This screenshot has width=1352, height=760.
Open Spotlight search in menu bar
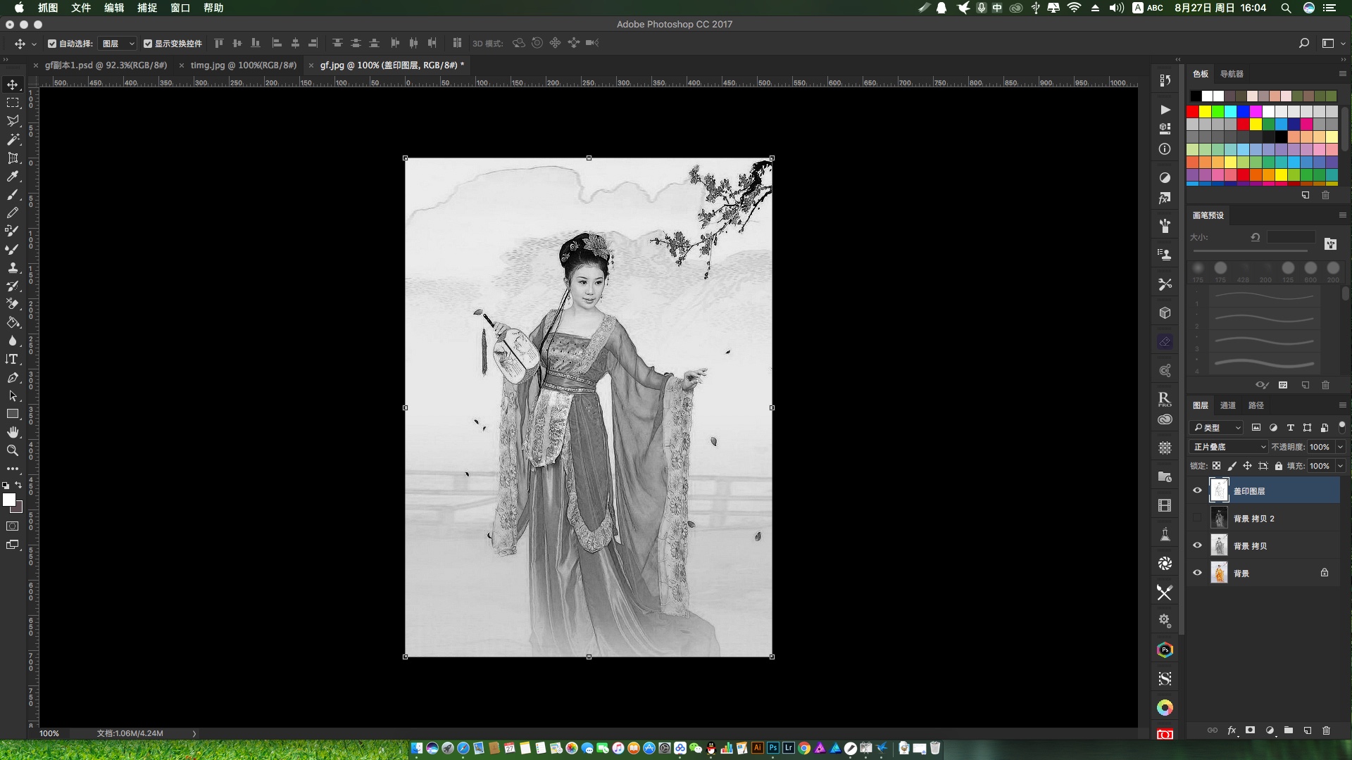(1286, 8)
